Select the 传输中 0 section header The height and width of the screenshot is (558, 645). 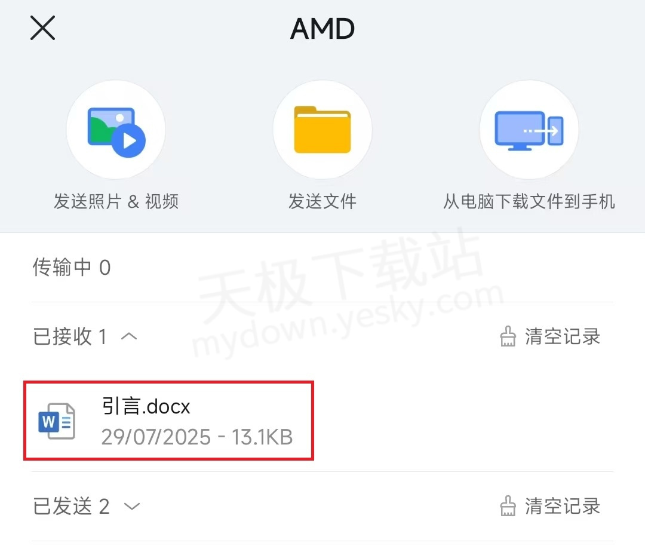point(71,268)
